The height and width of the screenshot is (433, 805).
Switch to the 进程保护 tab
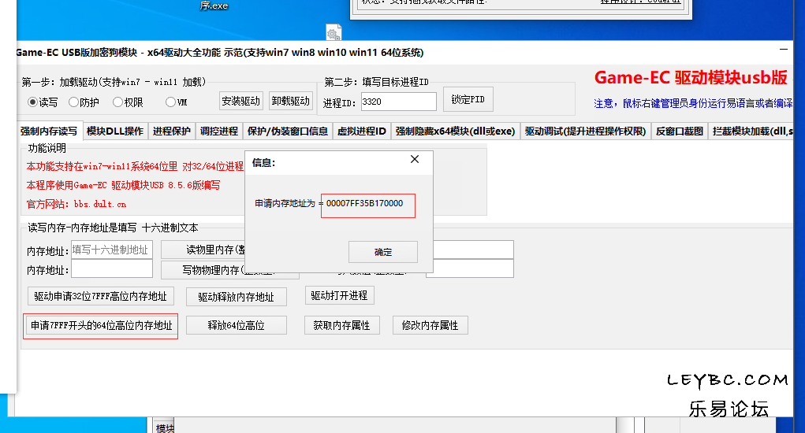point(171,131)
